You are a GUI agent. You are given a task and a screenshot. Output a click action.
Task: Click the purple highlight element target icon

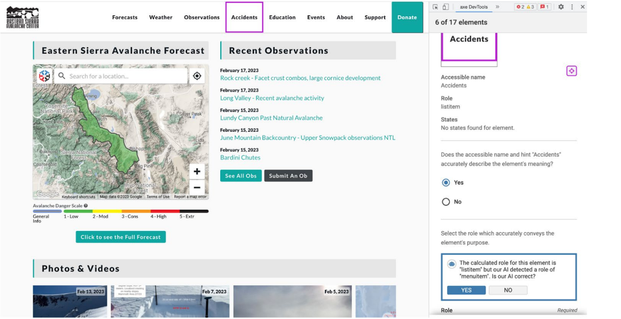(571, 71)
